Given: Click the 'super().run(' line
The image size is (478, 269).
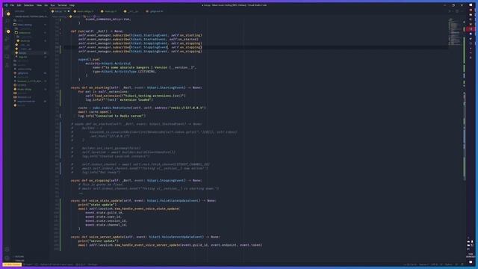Looking at the screenshot, I should point(89,60).
